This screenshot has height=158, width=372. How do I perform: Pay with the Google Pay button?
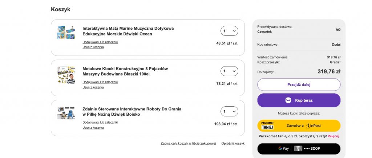299,149
